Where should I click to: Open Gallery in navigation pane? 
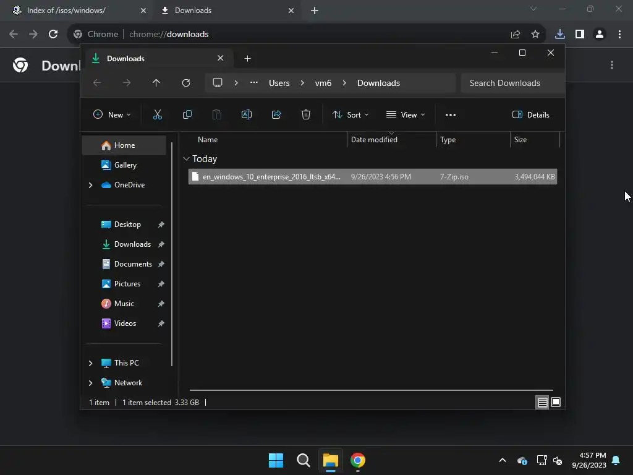point(124,165)
